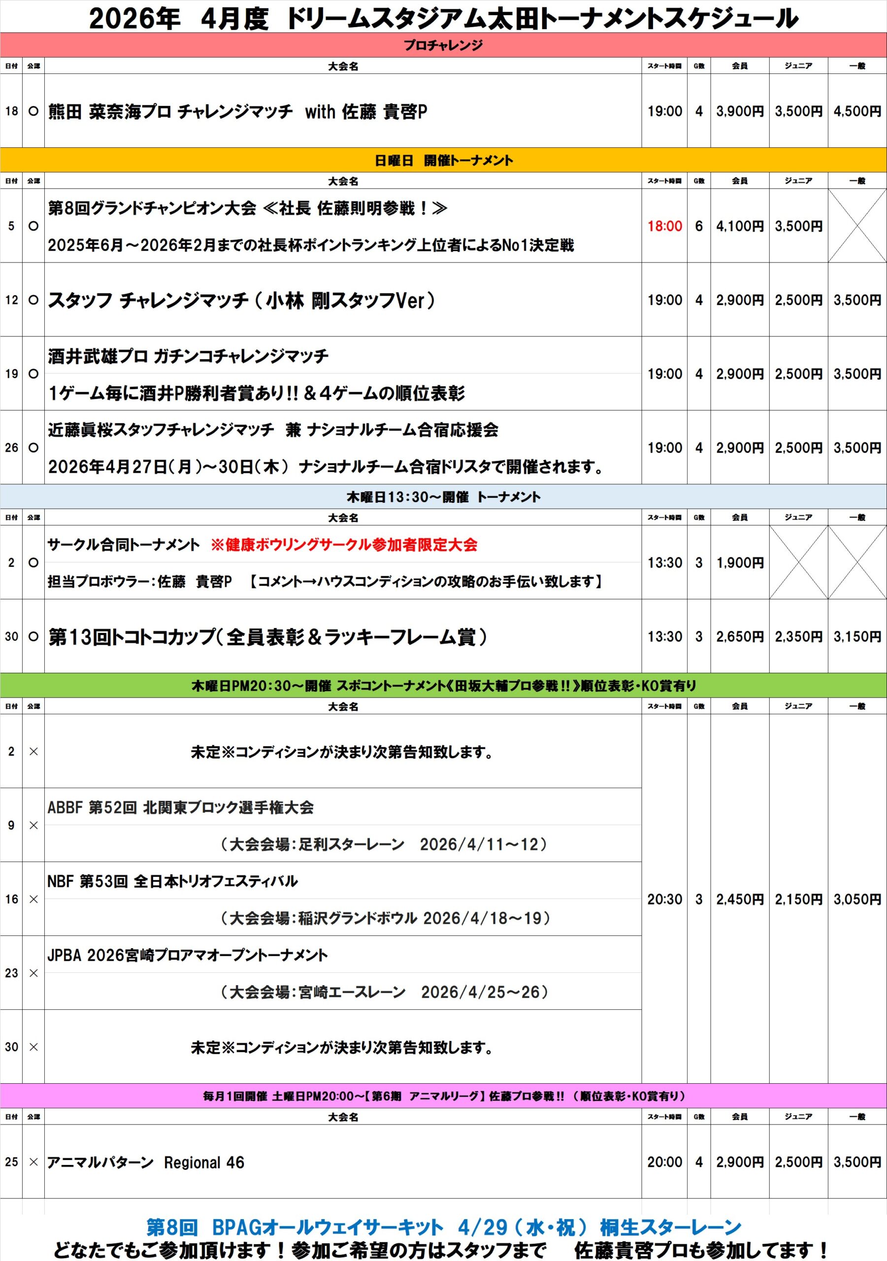Click the × mark in ABBF 第52回 row

tap(33, 825)
